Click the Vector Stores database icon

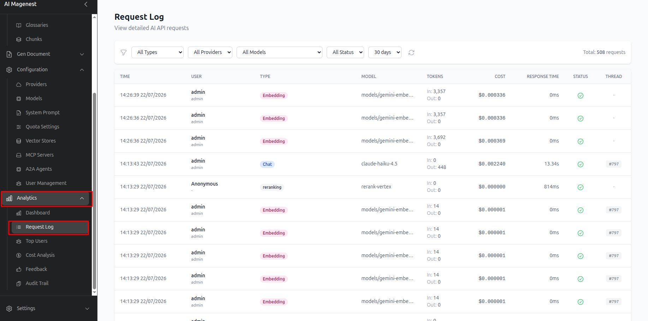tap(19, 141)
